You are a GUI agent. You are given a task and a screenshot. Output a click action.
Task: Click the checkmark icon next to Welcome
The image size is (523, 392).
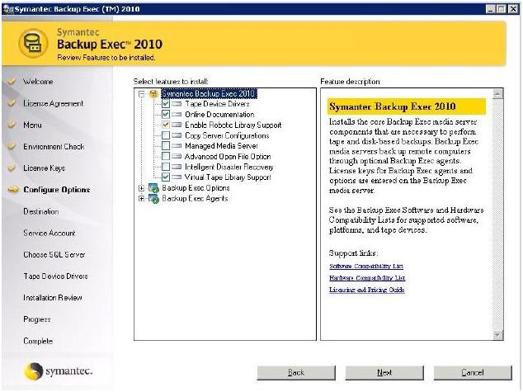12,82
